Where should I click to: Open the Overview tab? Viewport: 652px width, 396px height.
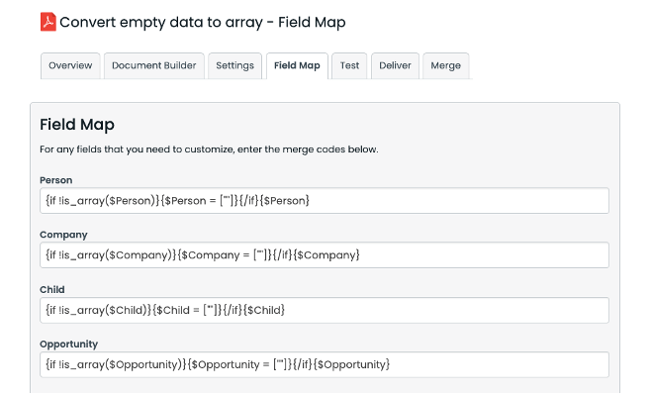[x=70, y=66]
